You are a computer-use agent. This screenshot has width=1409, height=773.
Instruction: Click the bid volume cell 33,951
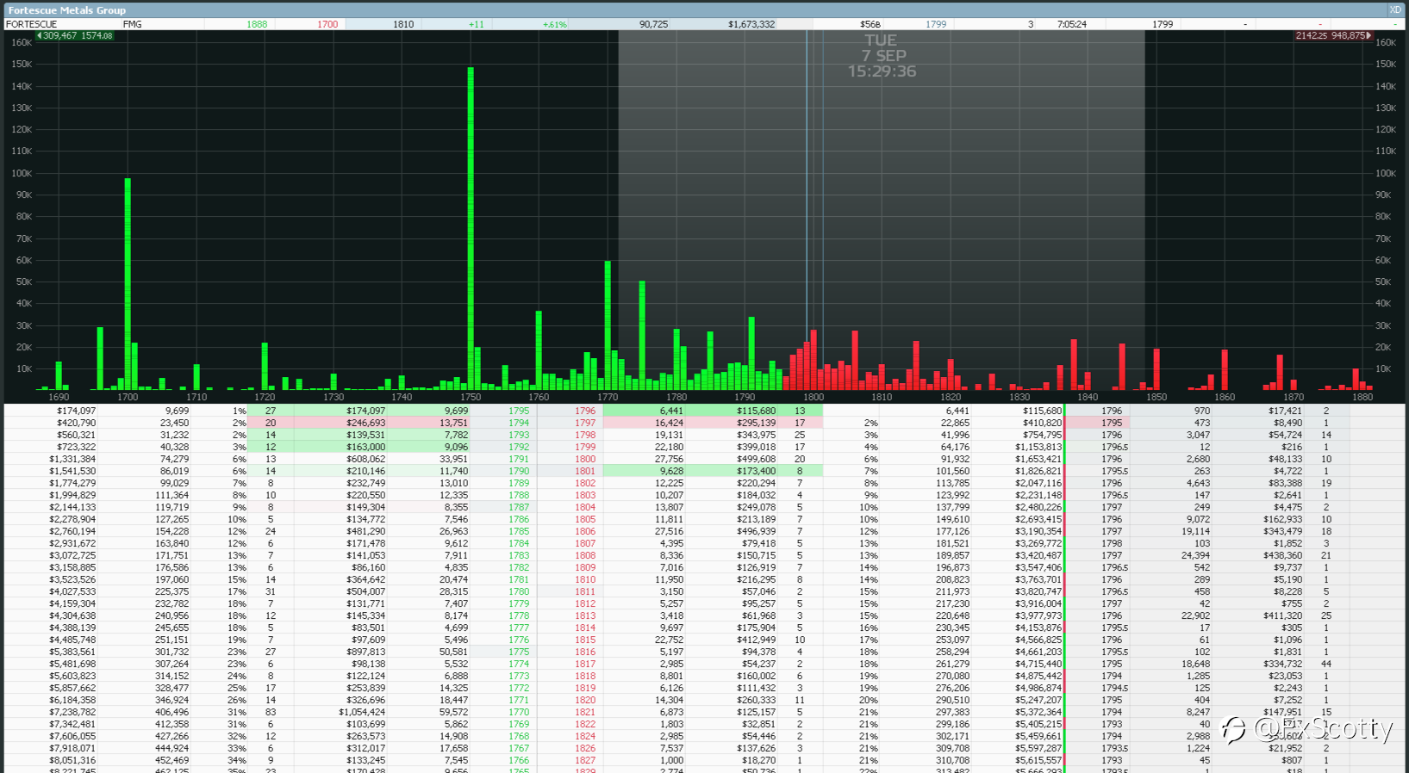point(453,459)
